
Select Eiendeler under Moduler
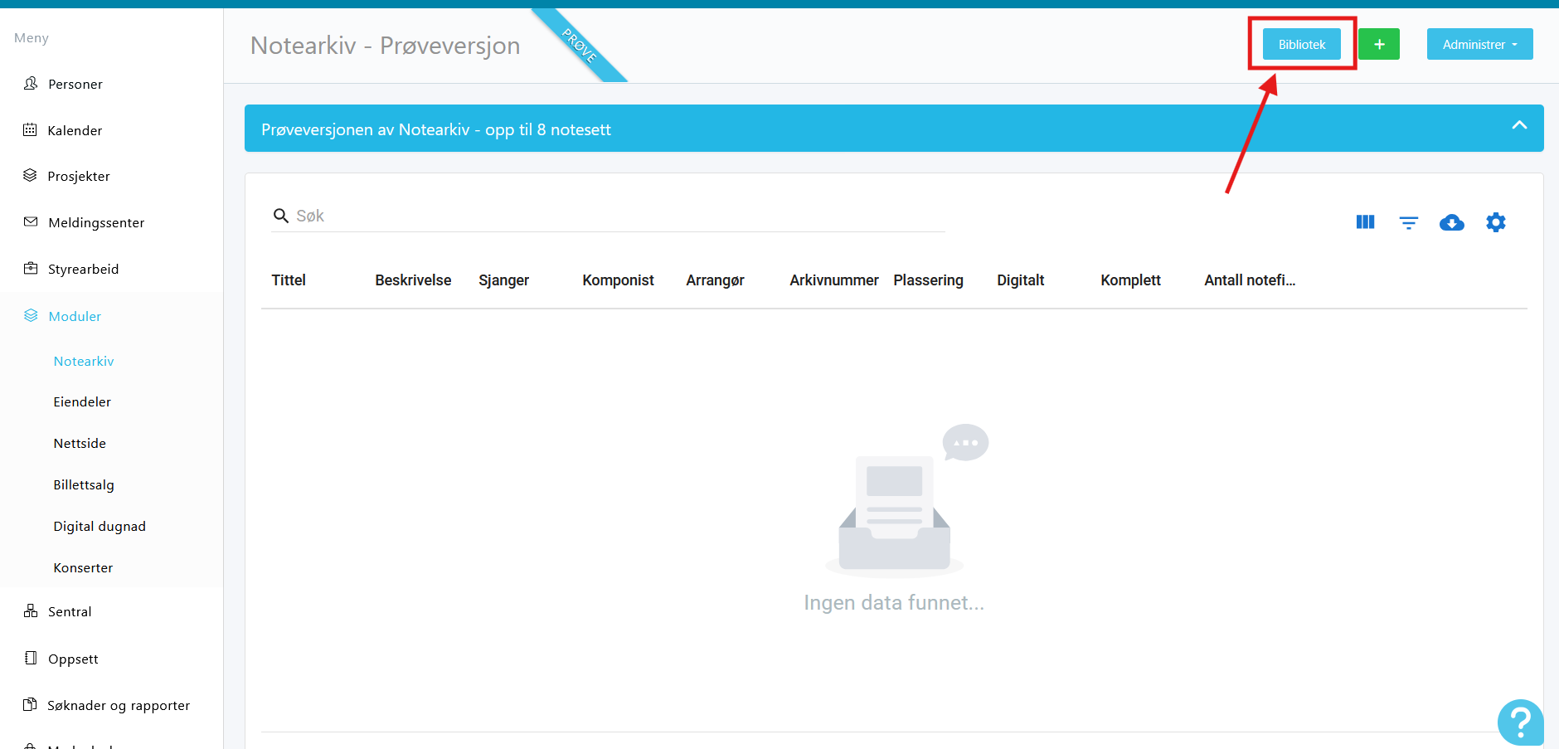click(x=82, y=402)
